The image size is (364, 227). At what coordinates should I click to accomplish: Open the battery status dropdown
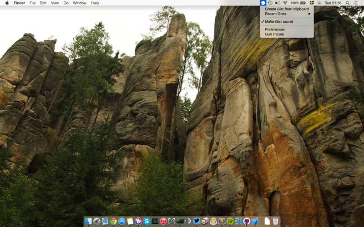[298, 3]
